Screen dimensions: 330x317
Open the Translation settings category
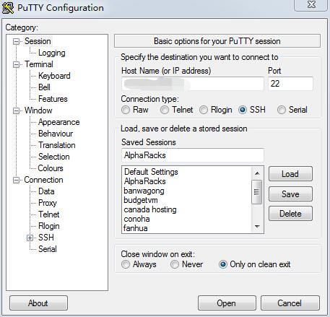tap(57, 145)
